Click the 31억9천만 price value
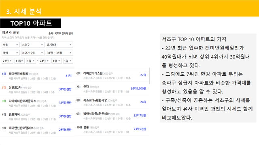 pyautogui.click(x=65, y=103)
